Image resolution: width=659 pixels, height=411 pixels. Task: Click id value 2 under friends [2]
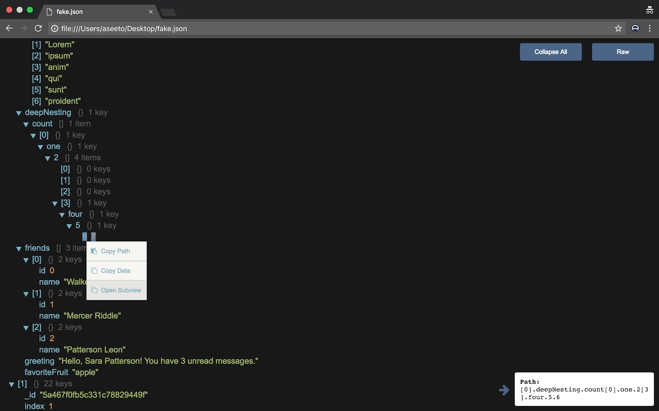pos(51,339)
